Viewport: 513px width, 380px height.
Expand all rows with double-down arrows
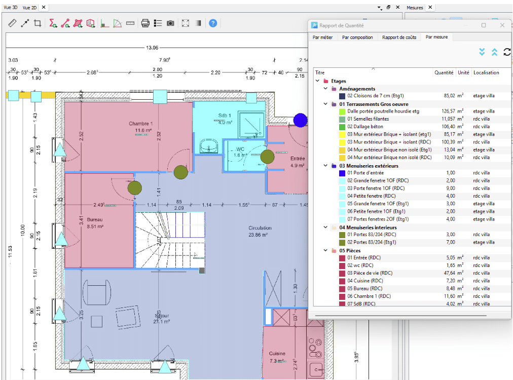[x=482, y=52]
